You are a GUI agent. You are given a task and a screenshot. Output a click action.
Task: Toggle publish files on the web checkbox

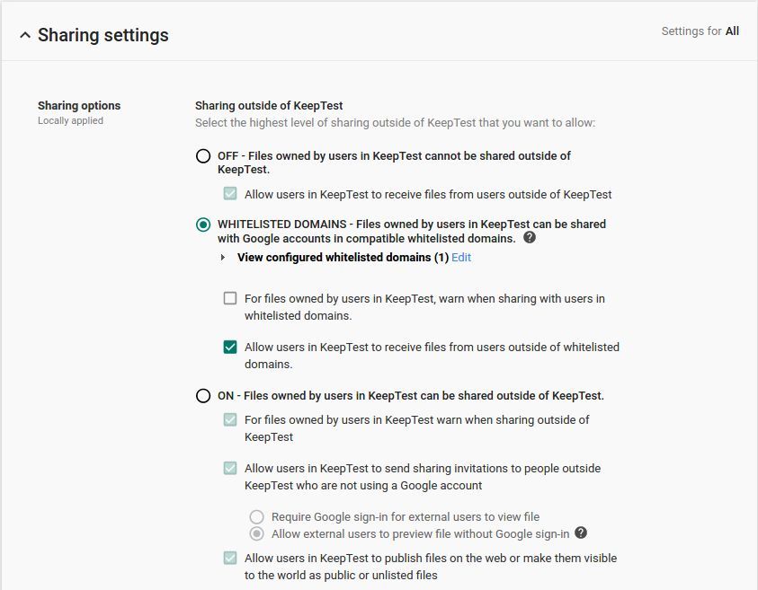tap(230, 558)
